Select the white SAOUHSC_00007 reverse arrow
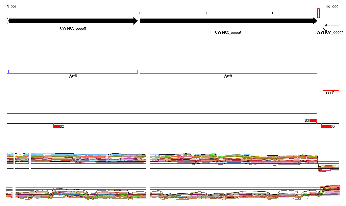 coord(331,28)
